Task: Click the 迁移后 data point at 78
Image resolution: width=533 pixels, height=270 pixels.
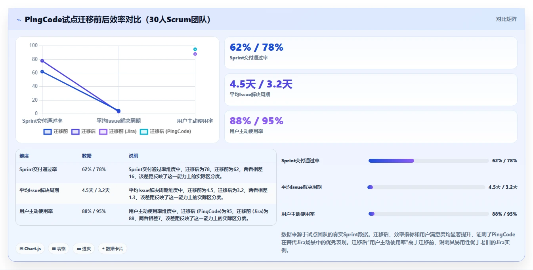Action: point(42,61)
